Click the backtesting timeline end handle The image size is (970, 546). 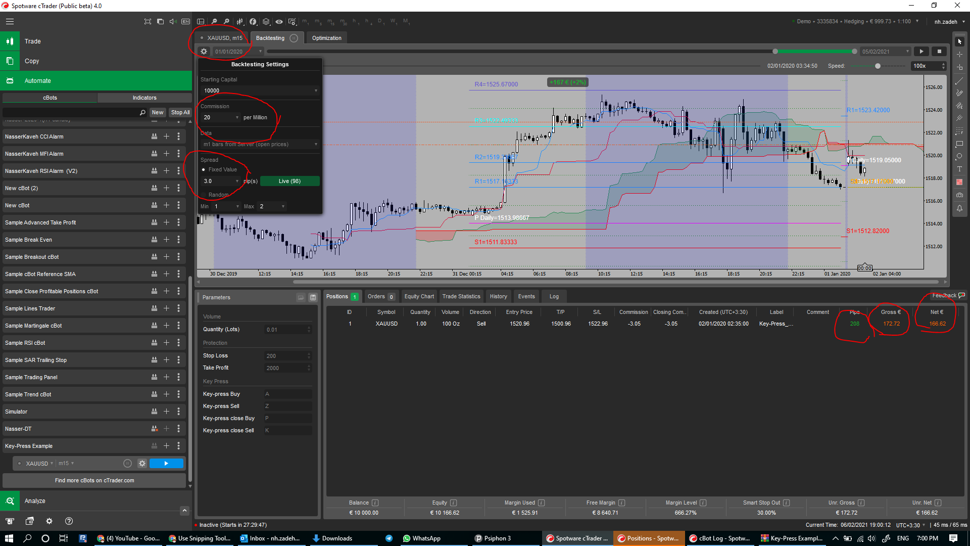(854, 52)
